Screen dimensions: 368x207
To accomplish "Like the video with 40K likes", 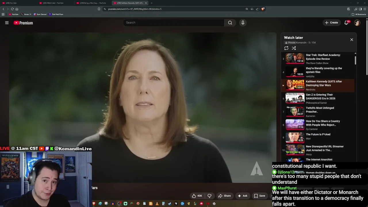I will [197, 196].
